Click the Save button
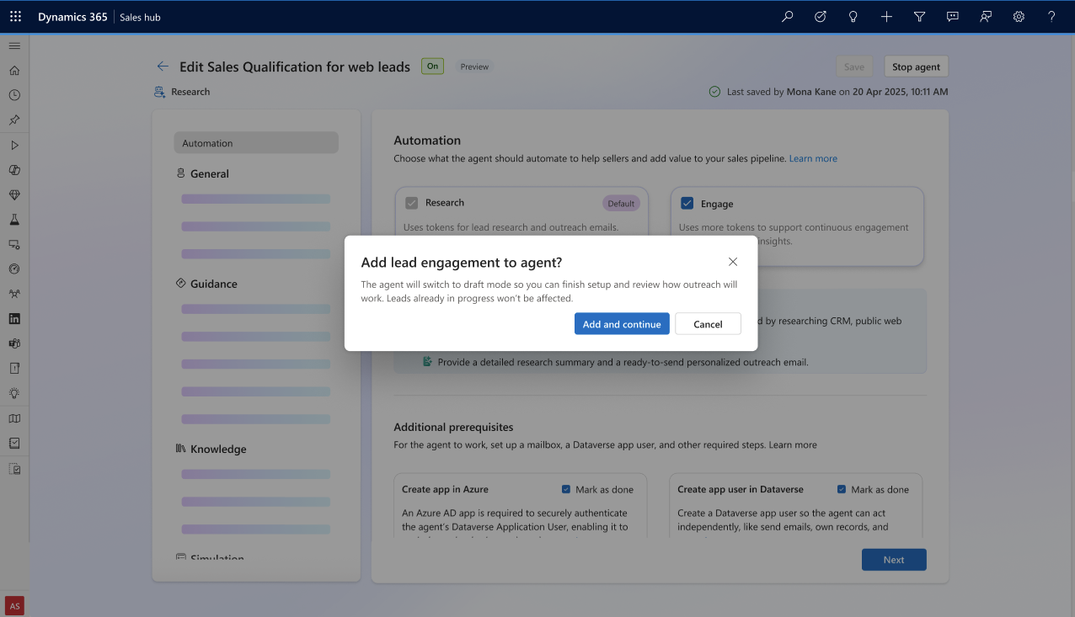This screenshot has height=617, width=1075. 854,66
